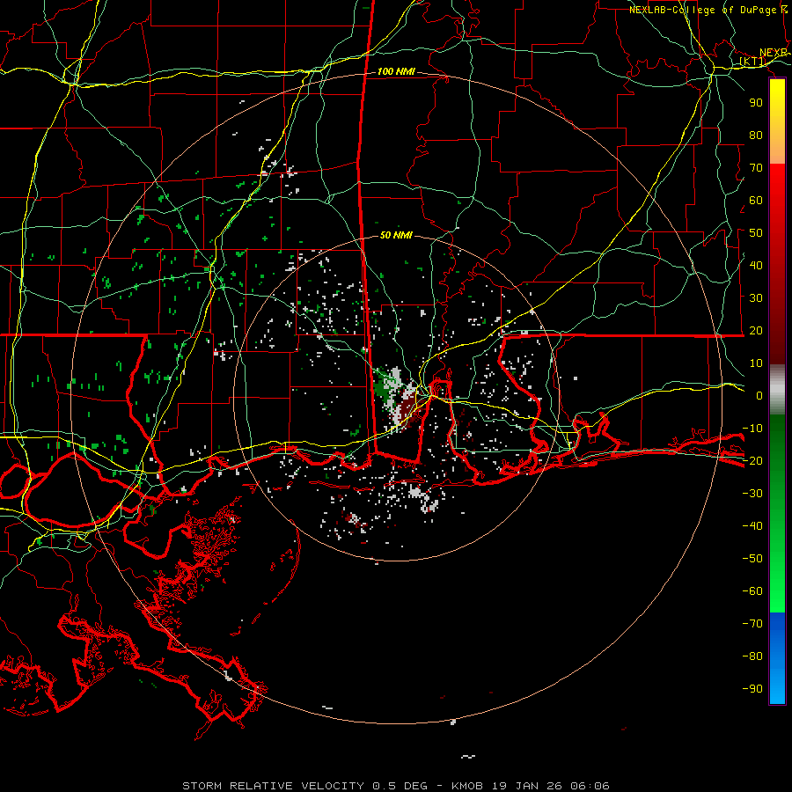Click the "50 NMI" range ring label
The image size is (792, 792).
(x=396, y=235)
